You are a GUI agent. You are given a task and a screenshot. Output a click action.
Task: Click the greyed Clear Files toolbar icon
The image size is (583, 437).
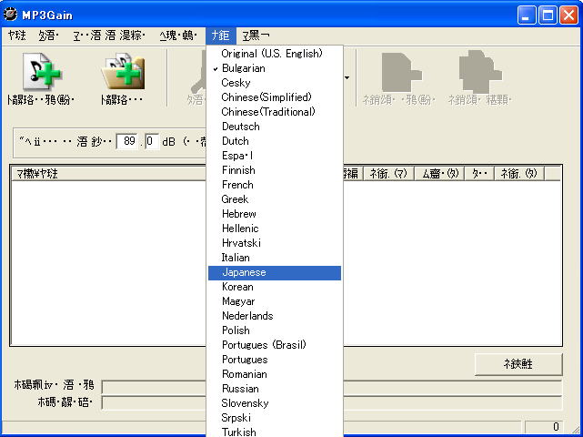pyautogui.click(x=401, y=72)
